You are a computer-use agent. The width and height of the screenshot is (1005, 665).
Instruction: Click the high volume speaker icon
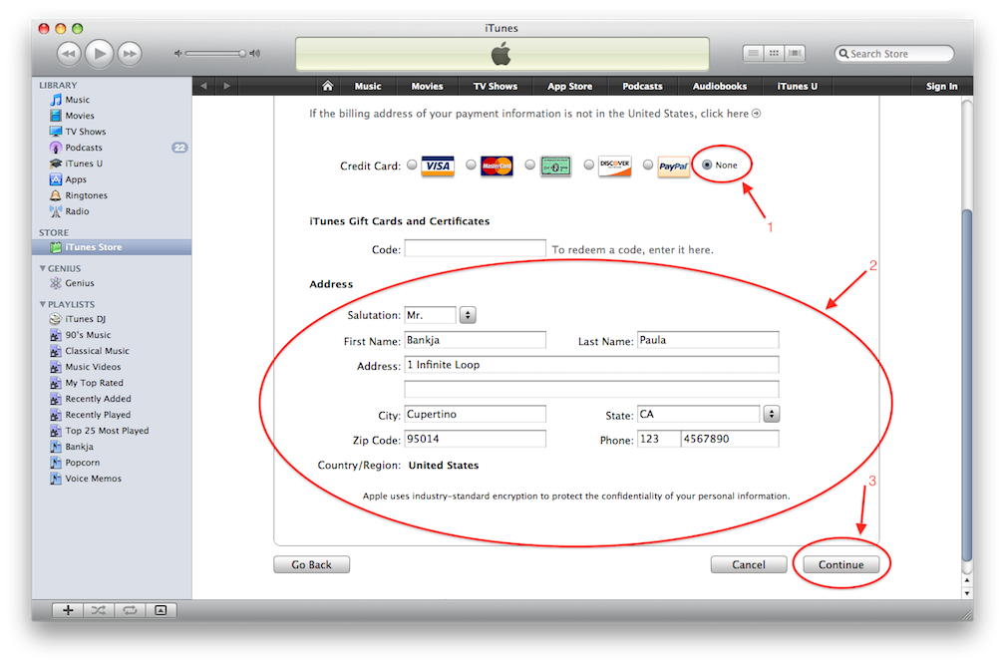[x=255, y=54]
